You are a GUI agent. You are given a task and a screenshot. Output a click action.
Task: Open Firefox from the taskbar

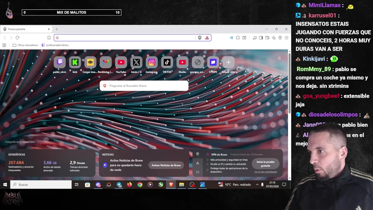(x=129, y=185)
